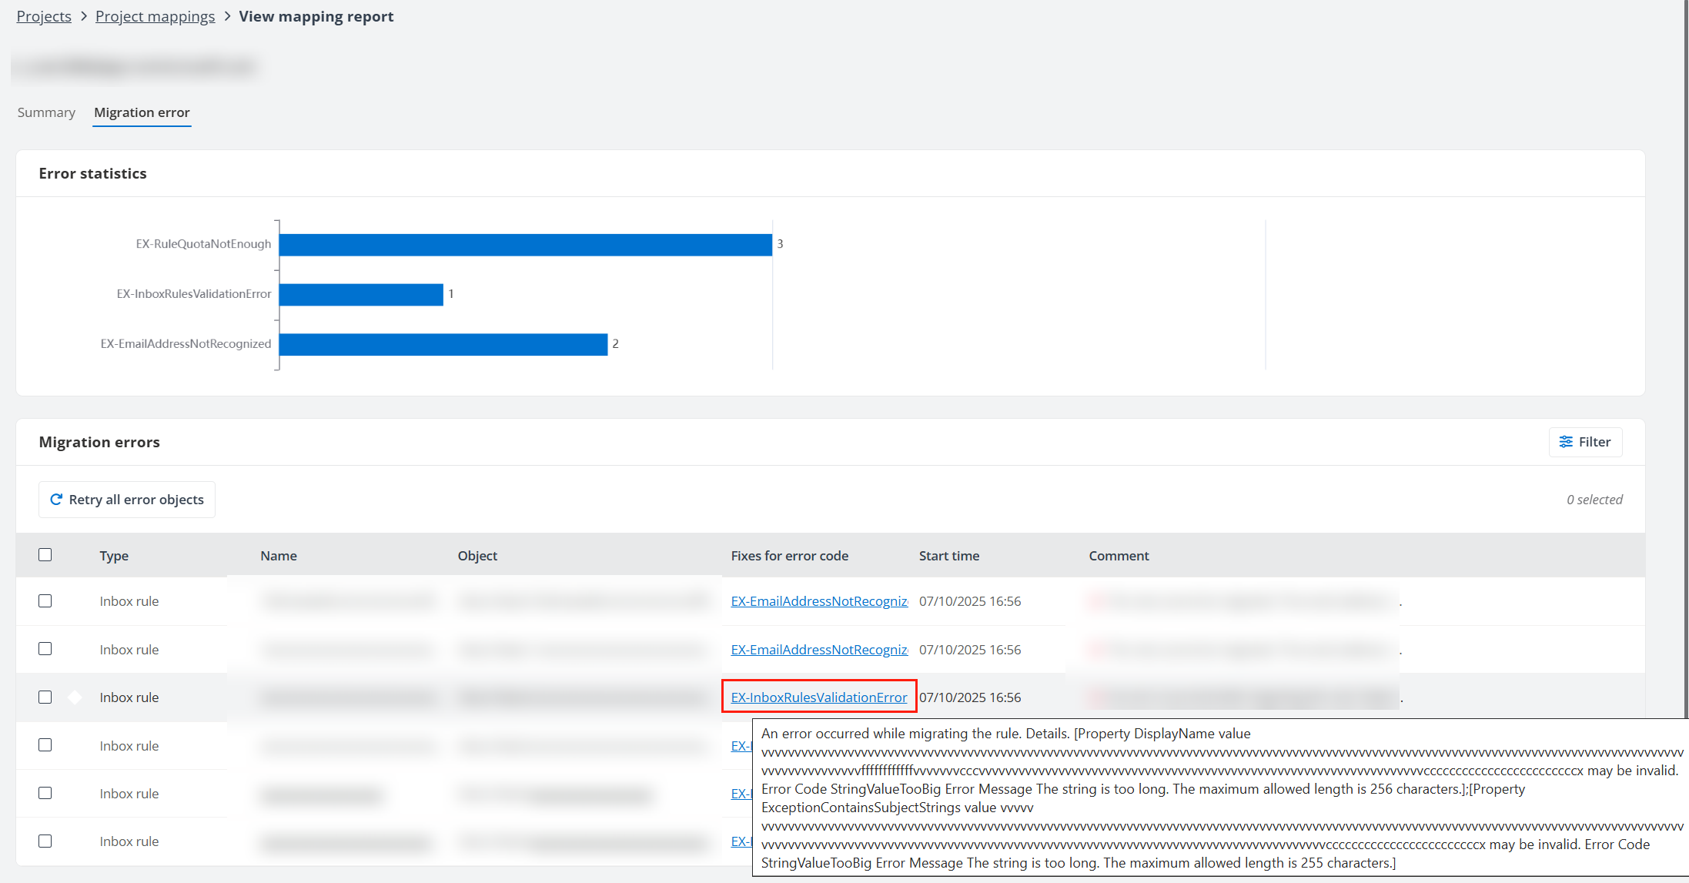Switch to the Summary tab
Viewport: 1689px width, 883px height.
tap(46, 112)
